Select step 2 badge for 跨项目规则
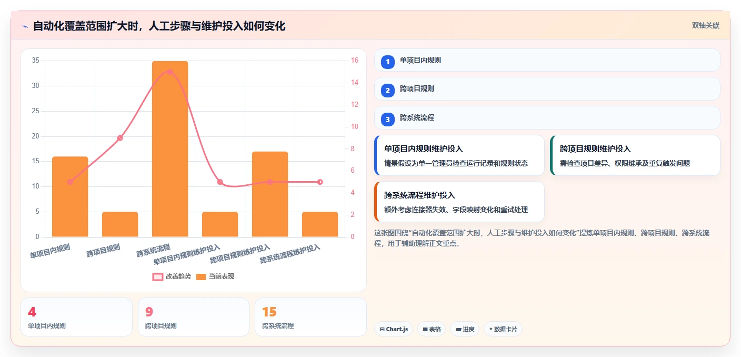This screenshot has height=357, width=741. 388,91
